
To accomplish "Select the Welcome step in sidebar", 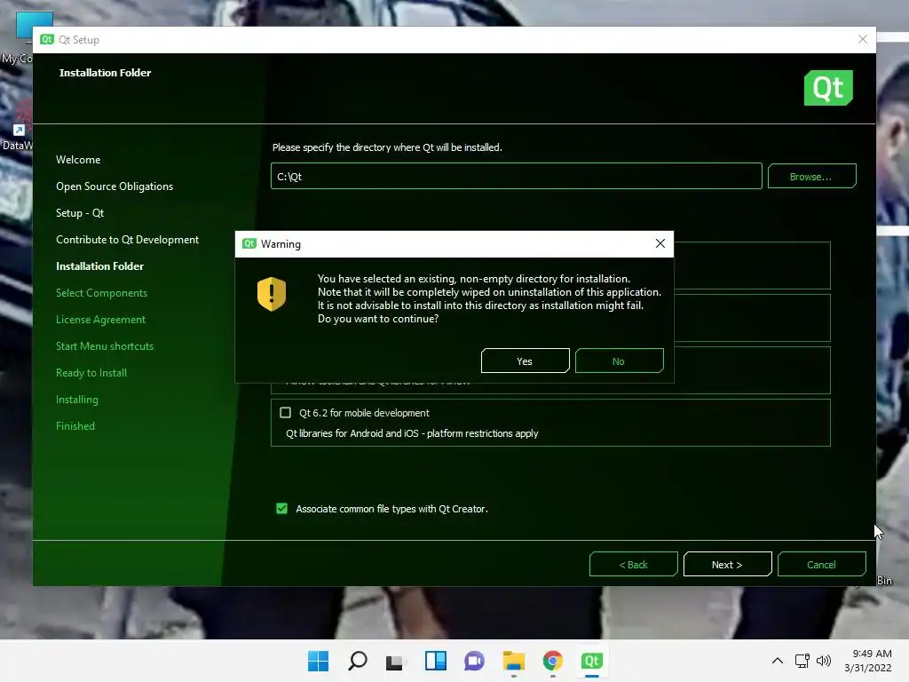I will pyautogui.click(x=78, y=160).
